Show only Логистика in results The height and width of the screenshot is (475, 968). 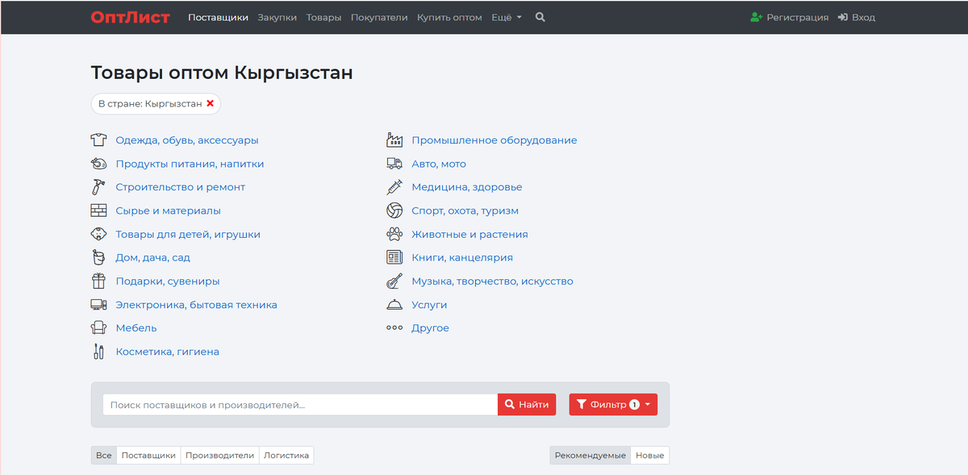286,456
